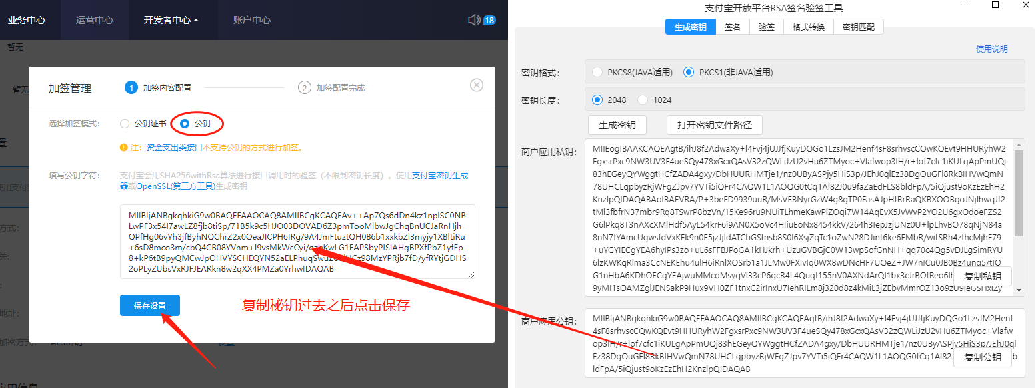Click the 加签管理 dialog title
Screen dimensions: 1036x388
pos(70,88)
